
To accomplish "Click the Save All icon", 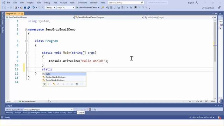I will point(29,8).
